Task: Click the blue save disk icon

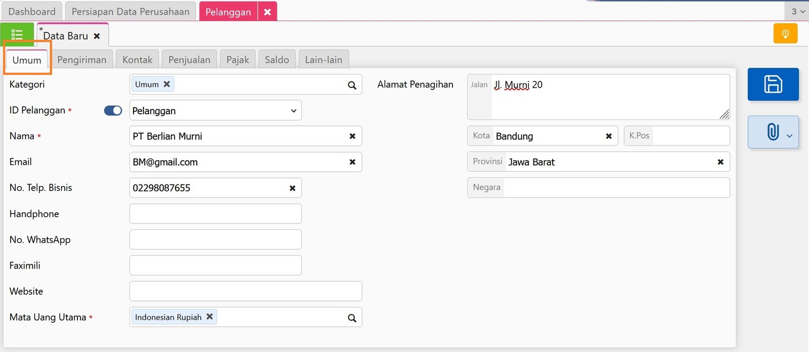Action: (x=773, y=84)
